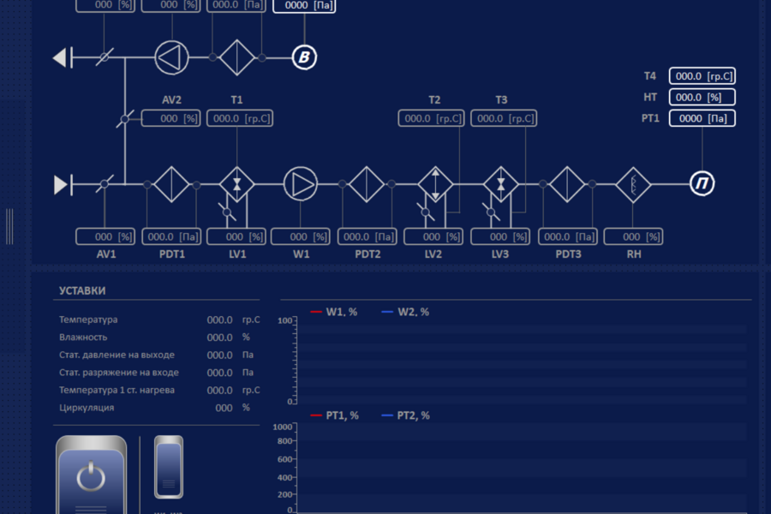Viewport: 771px width, 514px height.
Task: Click the circled П supply endpoint icon
Action: pos(702,184)
